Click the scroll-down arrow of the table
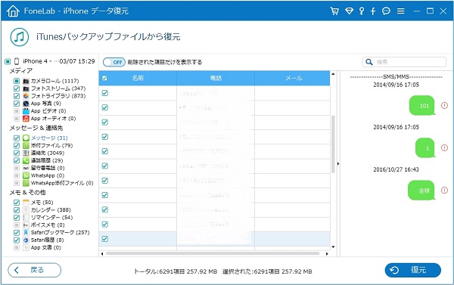The height and width of the screenshot is (285, 454). (x=333, y=247)
